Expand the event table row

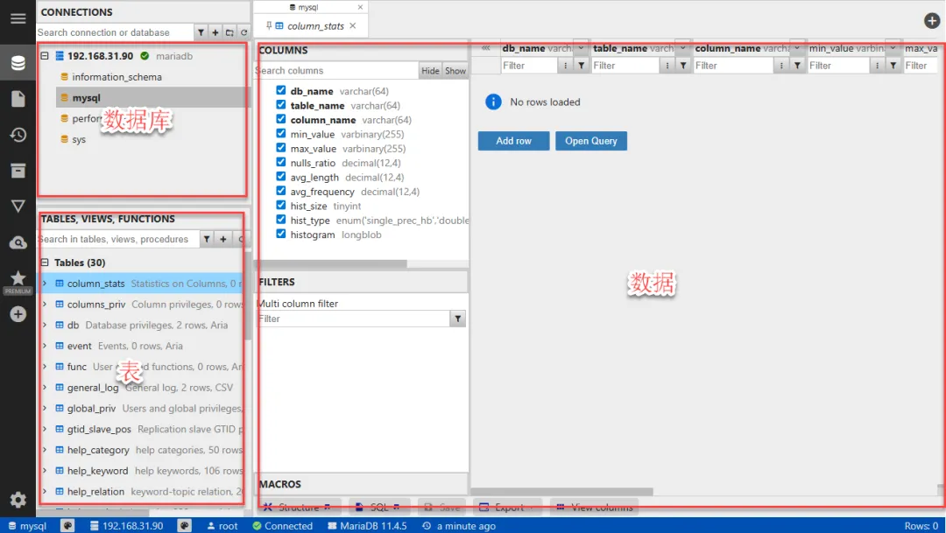pyautogui.click(x=45, y=346)
